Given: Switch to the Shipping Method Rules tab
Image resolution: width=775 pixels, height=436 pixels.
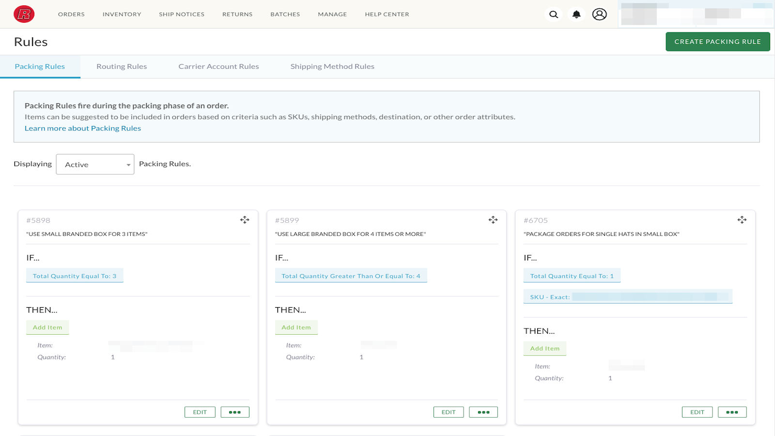Looking at the screenshot, I should [x=332, y=66].
